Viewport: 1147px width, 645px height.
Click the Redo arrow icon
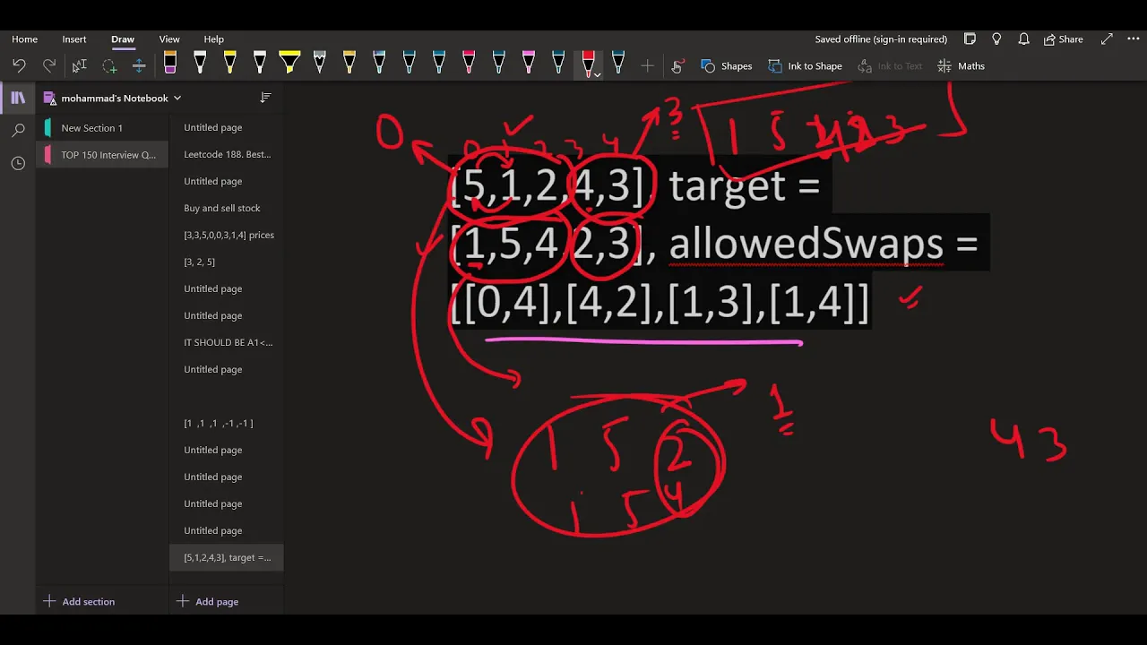[x=49, y=65]
